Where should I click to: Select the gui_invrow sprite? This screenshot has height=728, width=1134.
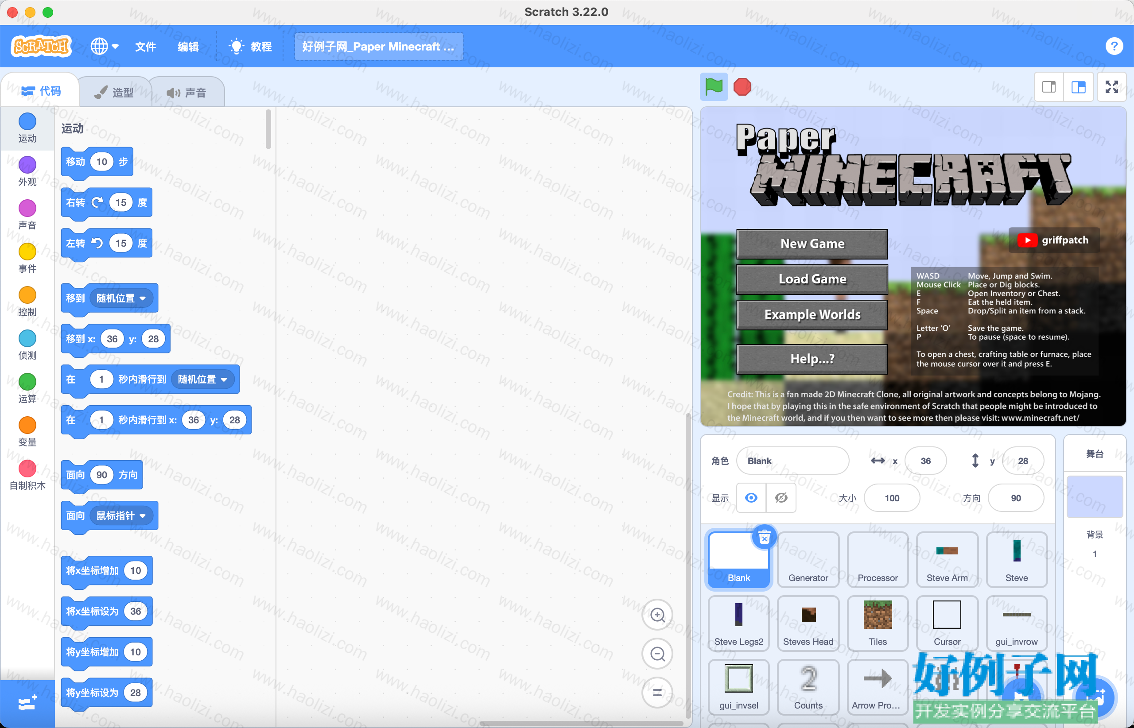click(x=1016, y=623)
